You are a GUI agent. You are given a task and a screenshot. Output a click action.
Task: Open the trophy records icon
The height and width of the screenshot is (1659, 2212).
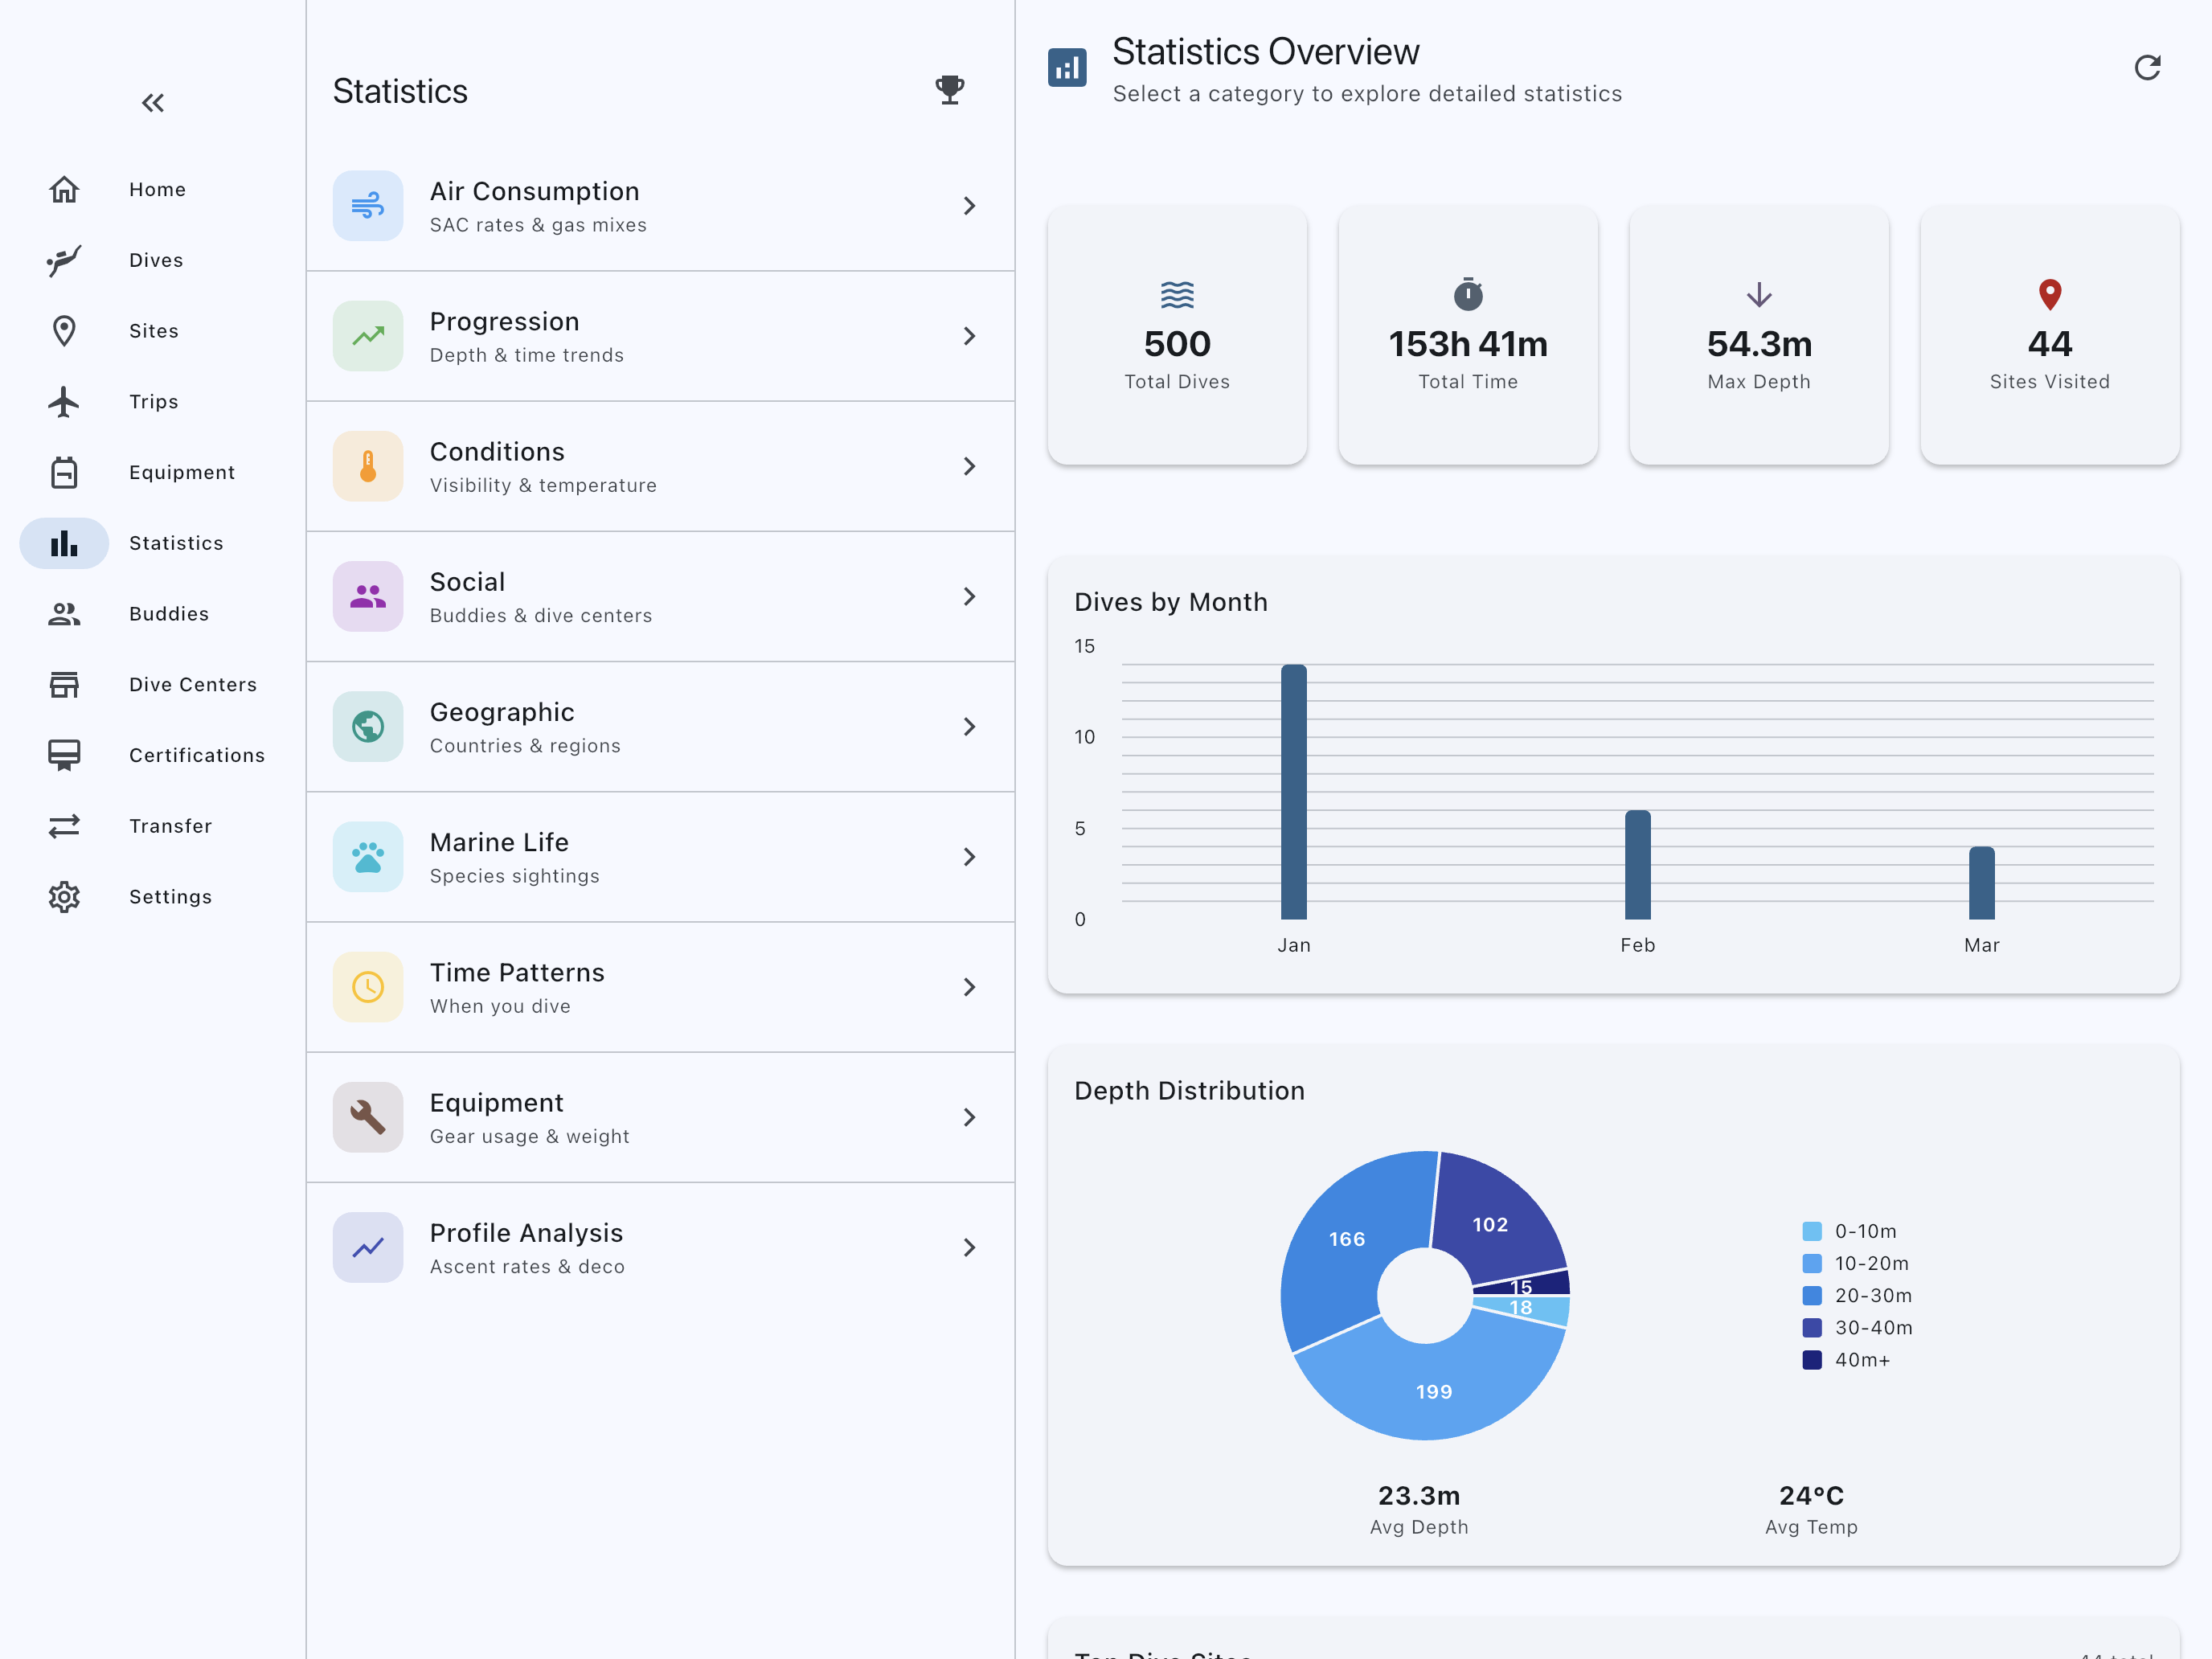pyautogui.click(x=950, y=90)
